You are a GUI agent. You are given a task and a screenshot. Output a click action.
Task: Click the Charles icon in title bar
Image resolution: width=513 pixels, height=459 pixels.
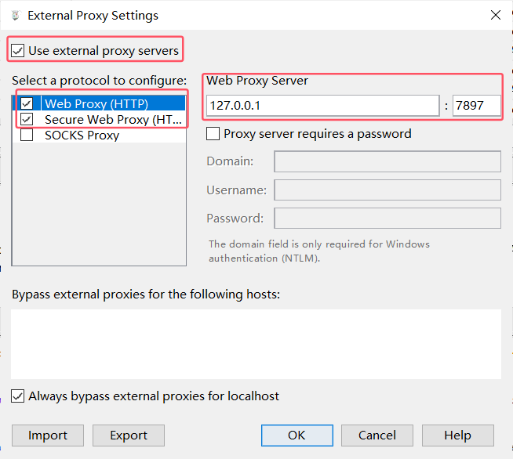(x=13, y=15)
